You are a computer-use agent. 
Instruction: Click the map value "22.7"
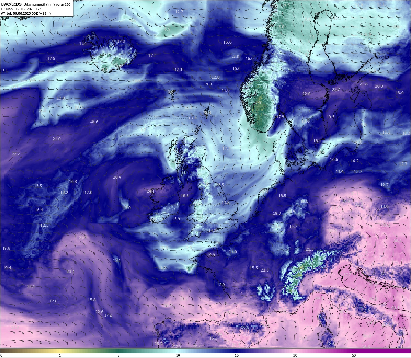(x=336, y=89)
